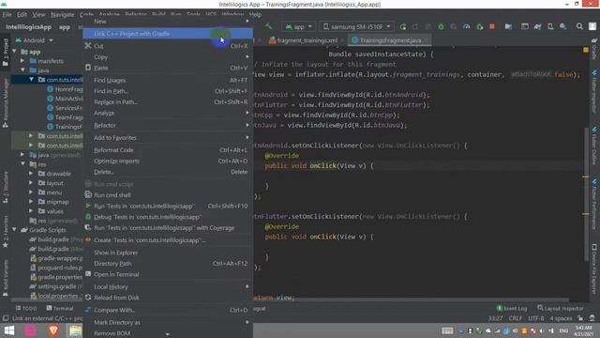The height and width of the screenshot is (338, 600).
Task: Open the Resource Manager sidebar button
Action: (x=6, y=102)
